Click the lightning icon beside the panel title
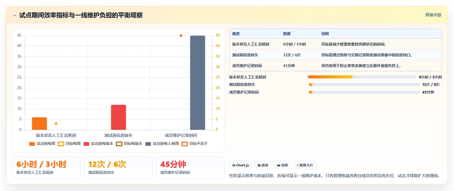The image size is (454, 191). pyautogui.click(x=15, y=15)
